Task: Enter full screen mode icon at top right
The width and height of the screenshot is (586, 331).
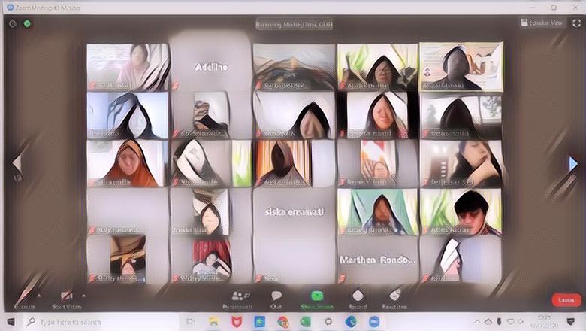Action: tap(574, 23)
